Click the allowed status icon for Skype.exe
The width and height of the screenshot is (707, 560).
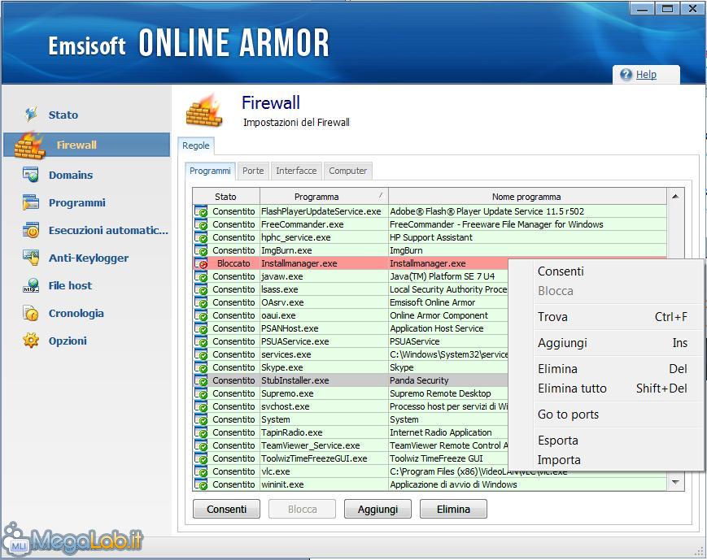coord(201,367)
